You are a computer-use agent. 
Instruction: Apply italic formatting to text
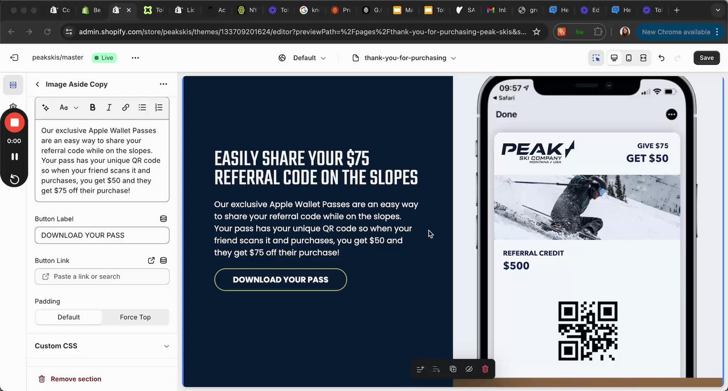coord(109,108)
